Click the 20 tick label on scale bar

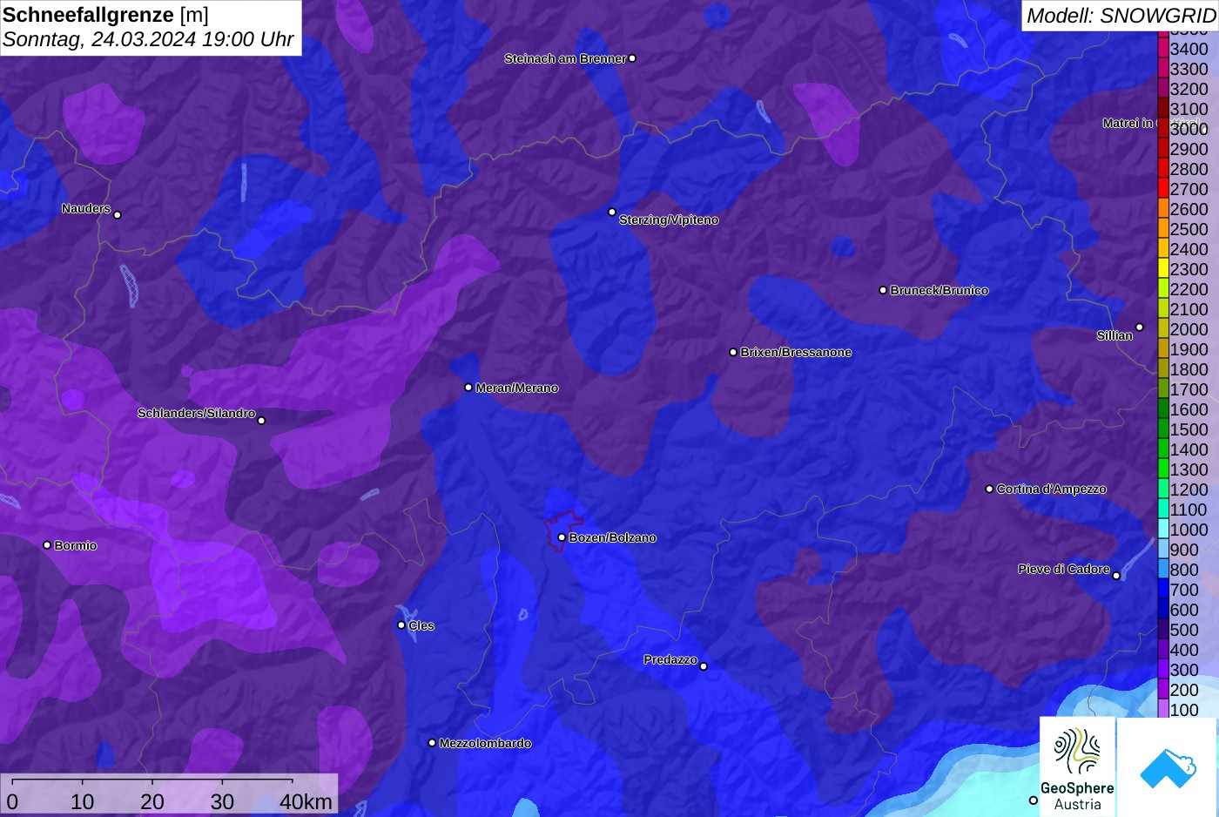click(152, 802)
